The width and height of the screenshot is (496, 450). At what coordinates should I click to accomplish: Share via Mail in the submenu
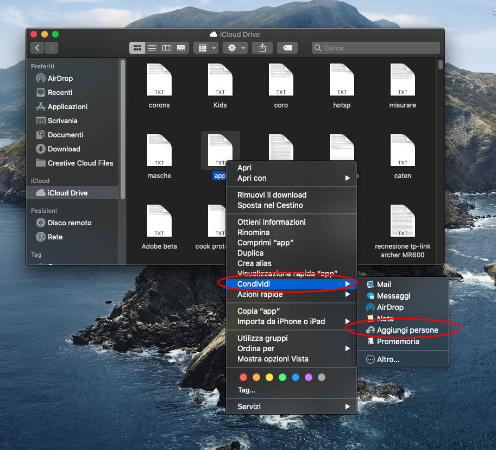pos(403,285)
